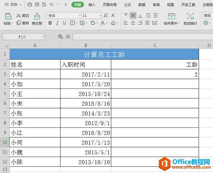213x173 pixels.
Task: Activate the 格式刷 format painter
Action: tap(37, 19)
